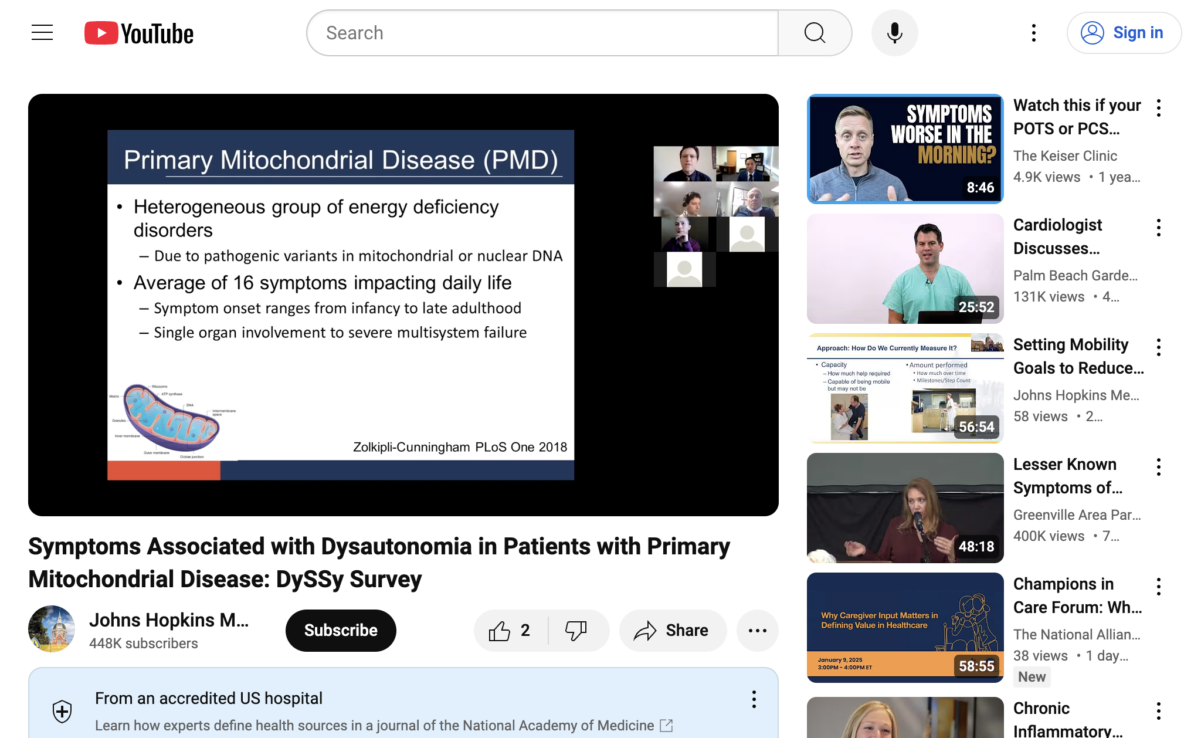
Task: Go to YouTube home via logo
Action: point(139,33)
